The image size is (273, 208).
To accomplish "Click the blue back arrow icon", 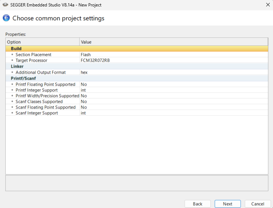I will coord(6,18).
